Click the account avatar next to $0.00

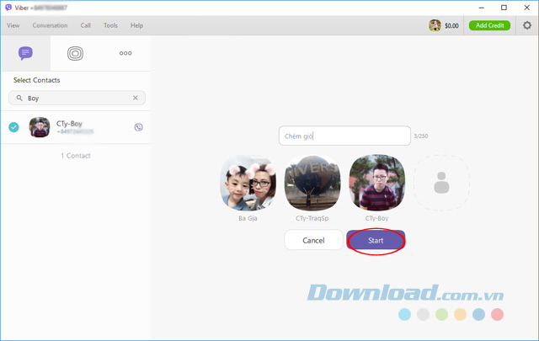[435, 25]
